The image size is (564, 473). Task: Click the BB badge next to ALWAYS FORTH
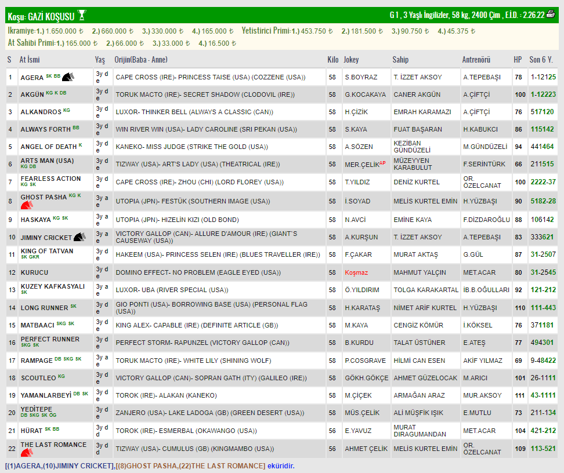click(76, 128)
